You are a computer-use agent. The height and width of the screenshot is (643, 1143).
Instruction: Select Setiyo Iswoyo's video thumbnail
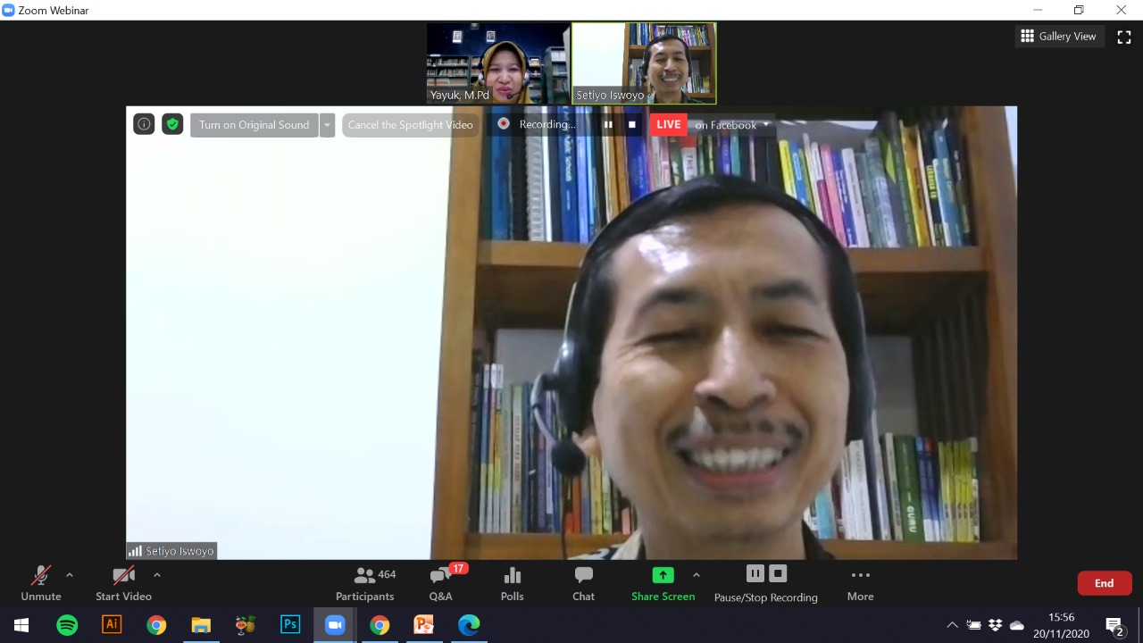coord(643,63)
